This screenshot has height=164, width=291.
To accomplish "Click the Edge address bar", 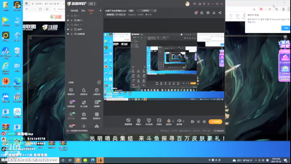I will [59, 9].
